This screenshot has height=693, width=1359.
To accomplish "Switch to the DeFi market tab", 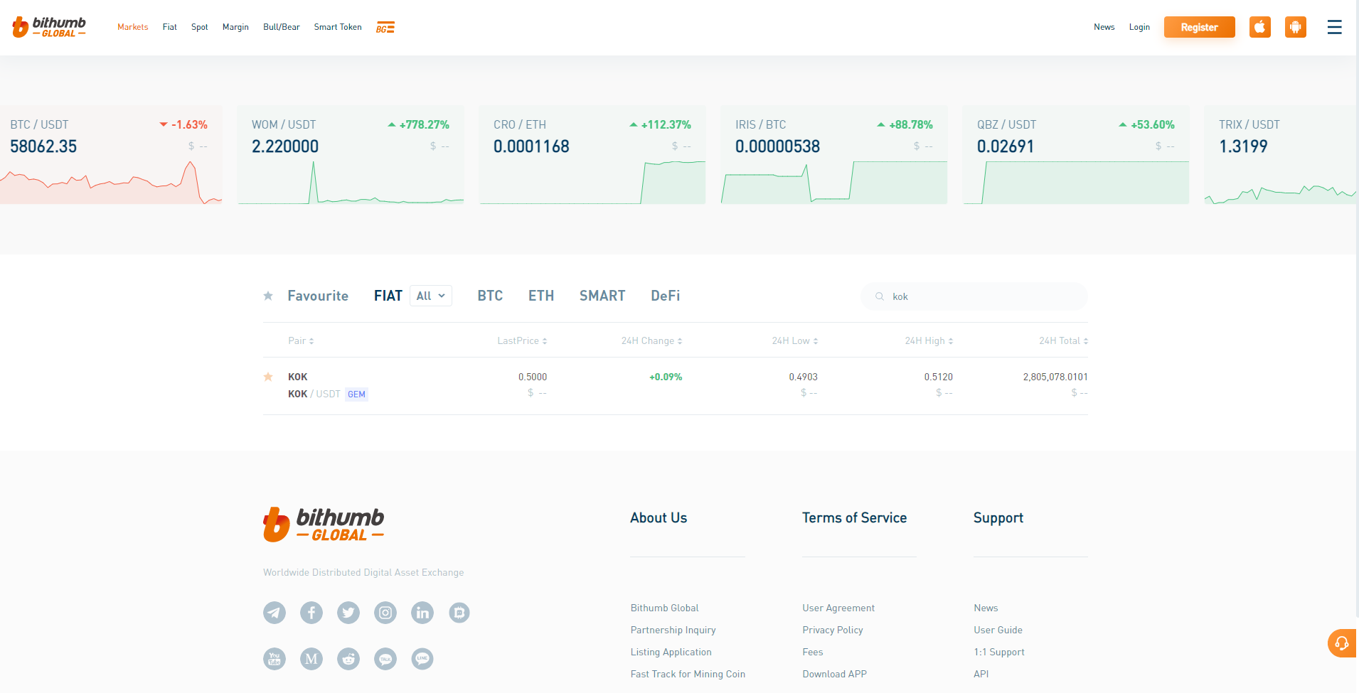I will click(x=666, y=296).
